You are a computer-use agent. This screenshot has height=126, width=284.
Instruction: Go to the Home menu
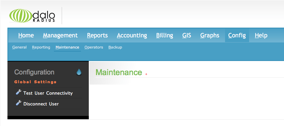point(26,35)
